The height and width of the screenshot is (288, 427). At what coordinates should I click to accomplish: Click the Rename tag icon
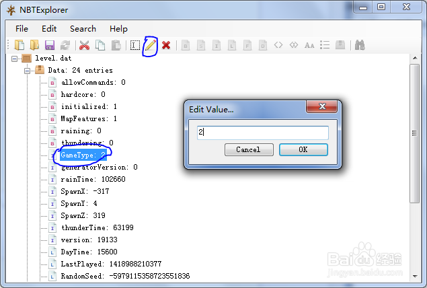[134, 45]
